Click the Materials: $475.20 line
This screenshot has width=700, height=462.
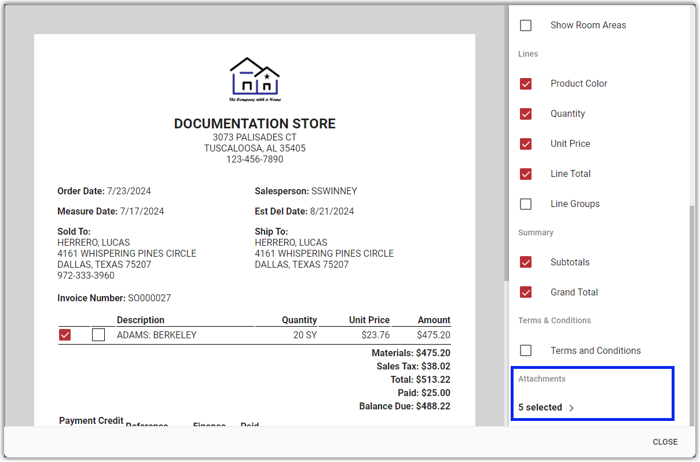(x=411, y=353)
